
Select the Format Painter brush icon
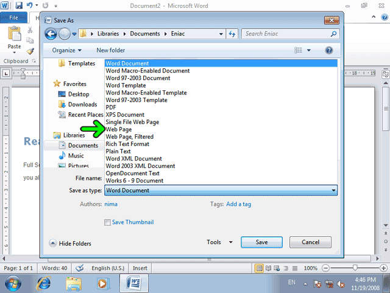pos(30,51)
